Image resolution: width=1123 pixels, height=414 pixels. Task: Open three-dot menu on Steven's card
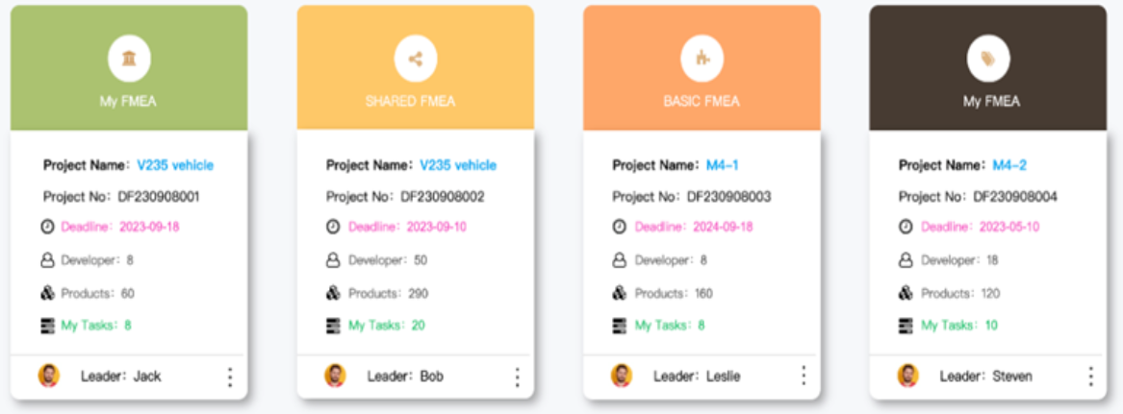point(1091,377)
